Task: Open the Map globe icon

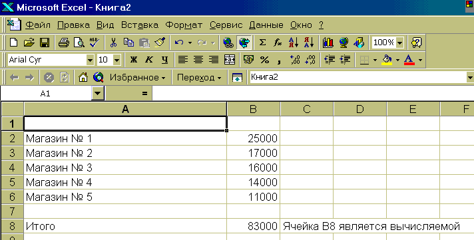Action: [344, 43]
